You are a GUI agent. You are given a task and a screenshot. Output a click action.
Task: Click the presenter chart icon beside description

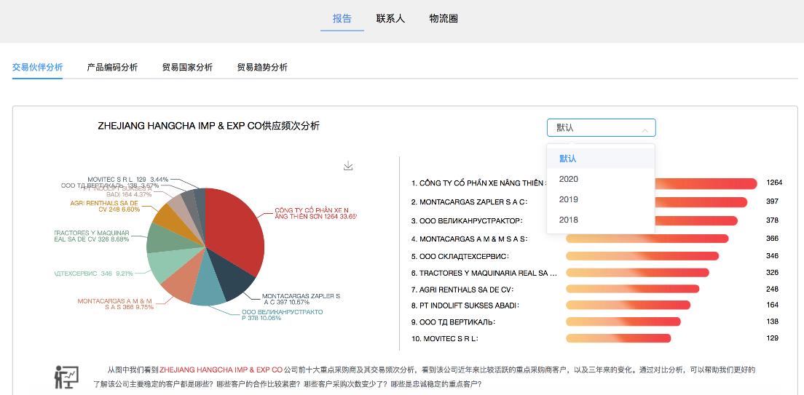pos(66,378)
